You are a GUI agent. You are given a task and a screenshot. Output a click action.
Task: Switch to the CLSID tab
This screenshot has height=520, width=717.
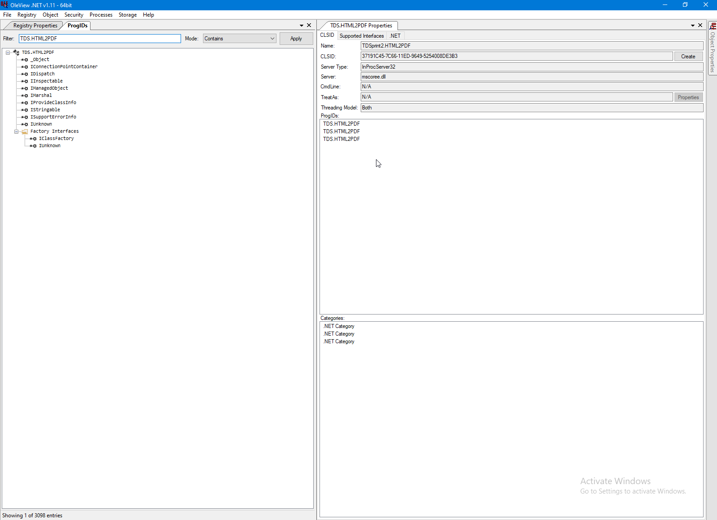(x=327, y=35)
